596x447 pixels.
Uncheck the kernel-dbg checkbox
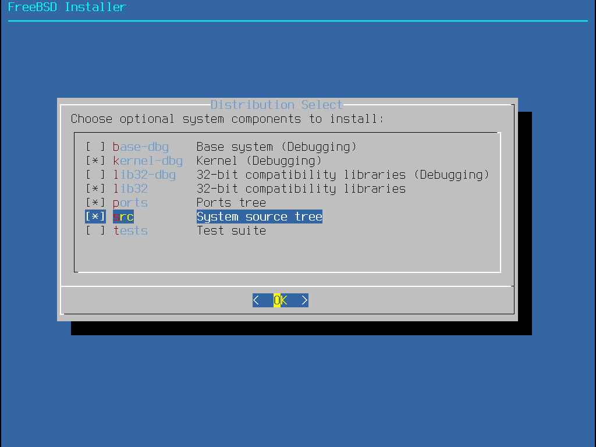[95, 161]
